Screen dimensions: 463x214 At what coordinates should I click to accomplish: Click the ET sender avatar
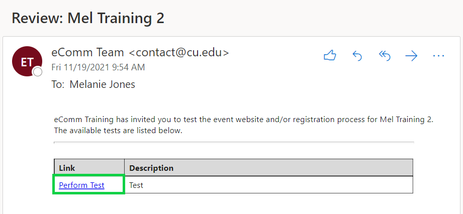point(27,61)
